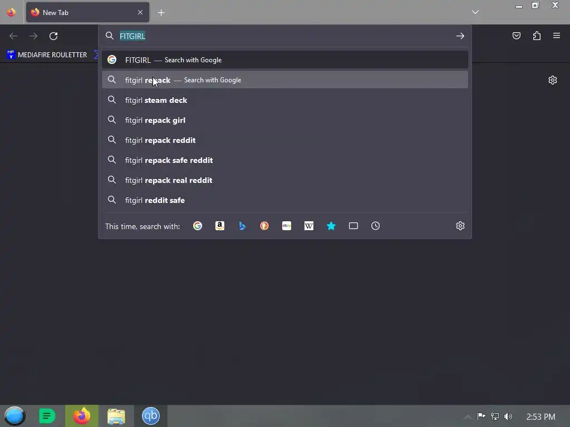The width and height of the screenshot is (570, 427).
Task: Go forward with the forward arrow
Action: (x=33, y=36)
